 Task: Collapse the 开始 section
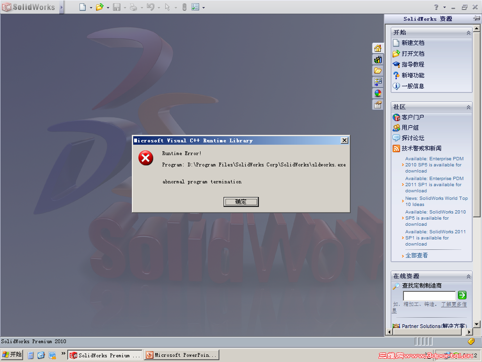[468, 33]
